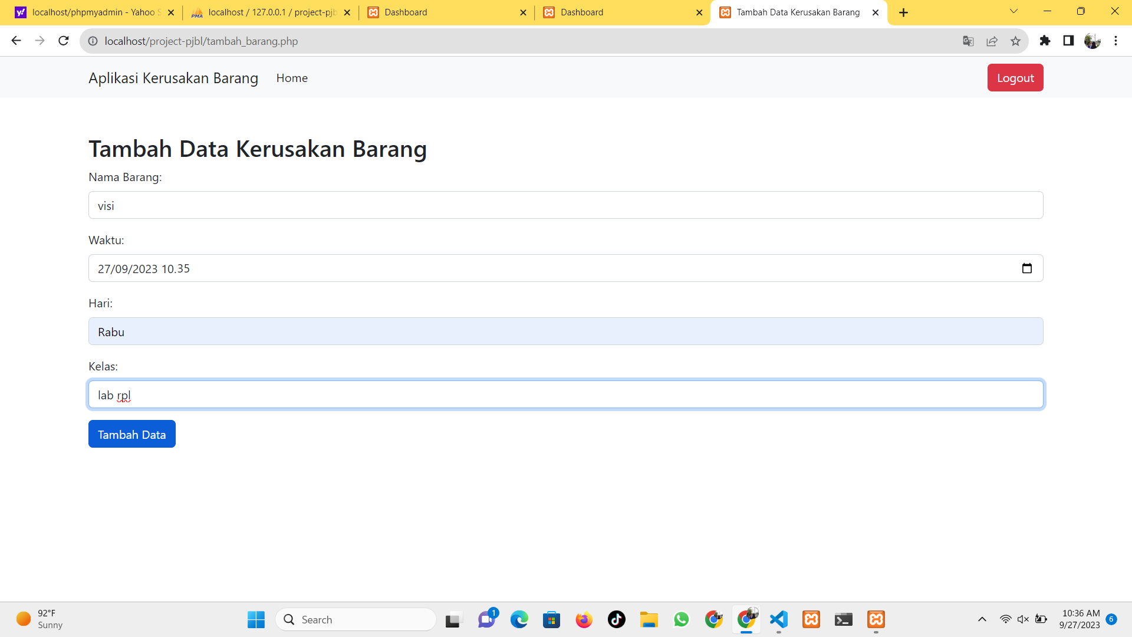
Task: Click into the Nama Barang input field
Action: [565, 205]
